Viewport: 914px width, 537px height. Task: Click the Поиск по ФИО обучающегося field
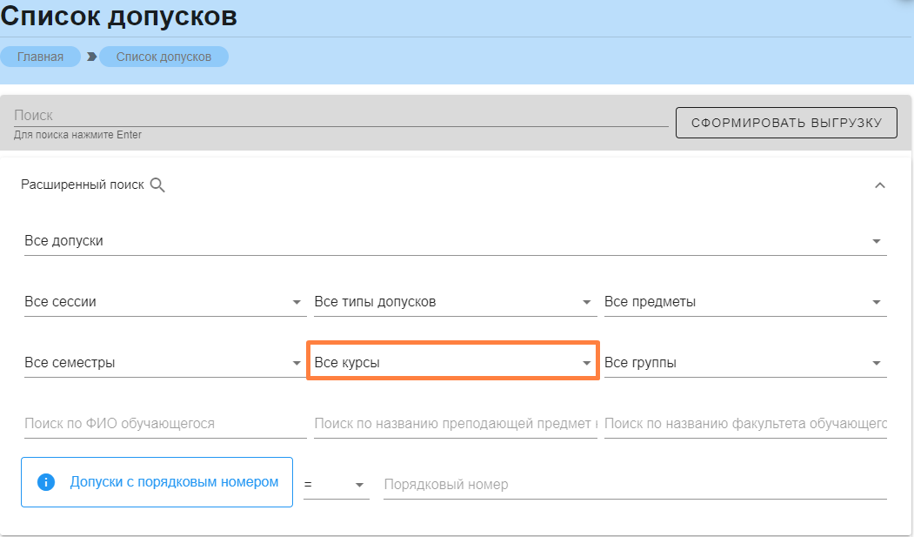[x=163, y=424]
